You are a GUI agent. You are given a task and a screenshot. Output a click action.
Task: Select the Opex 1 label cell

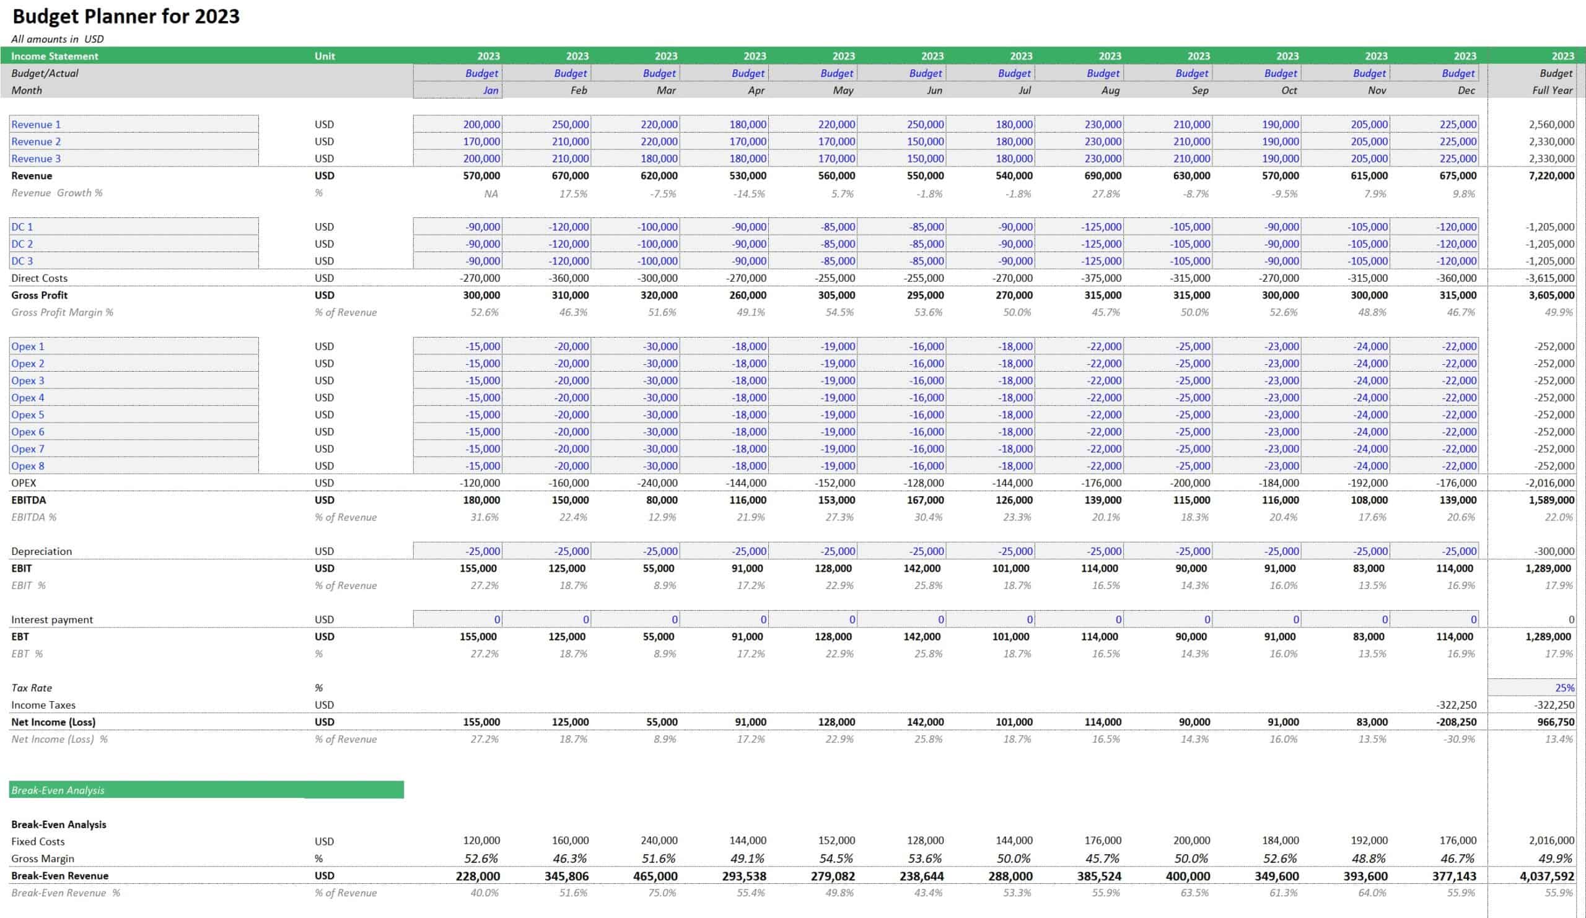pos(133,346)
